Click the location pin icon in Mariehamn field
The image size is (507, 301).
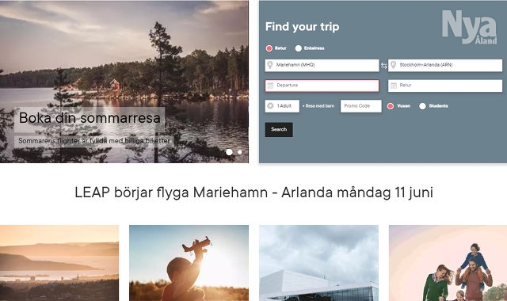tap(270, 65)
